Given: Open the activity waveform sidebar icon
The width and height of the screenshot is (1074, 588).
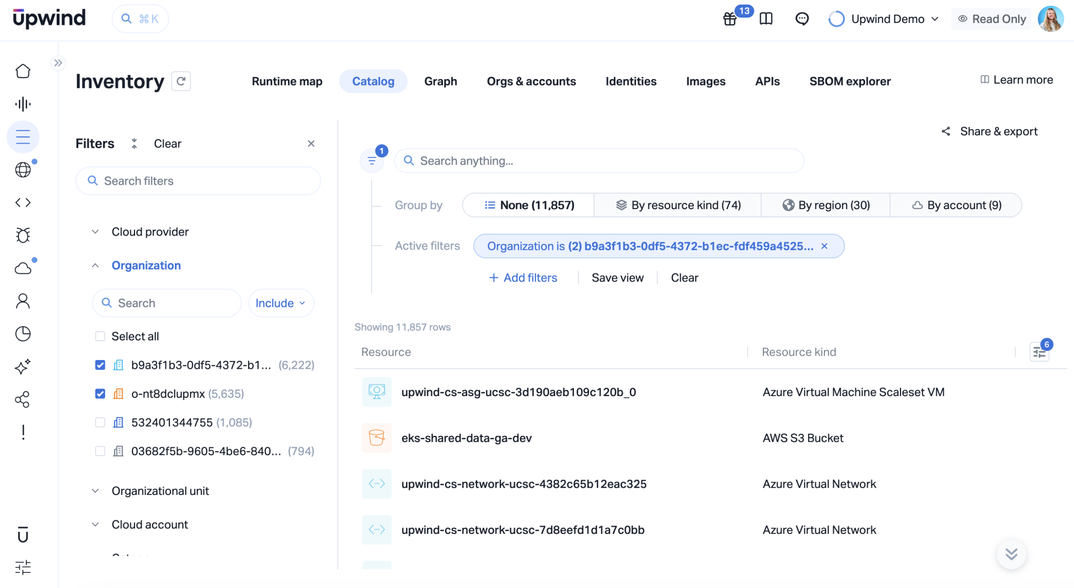Looking at the screenshot, I should 23,104.
